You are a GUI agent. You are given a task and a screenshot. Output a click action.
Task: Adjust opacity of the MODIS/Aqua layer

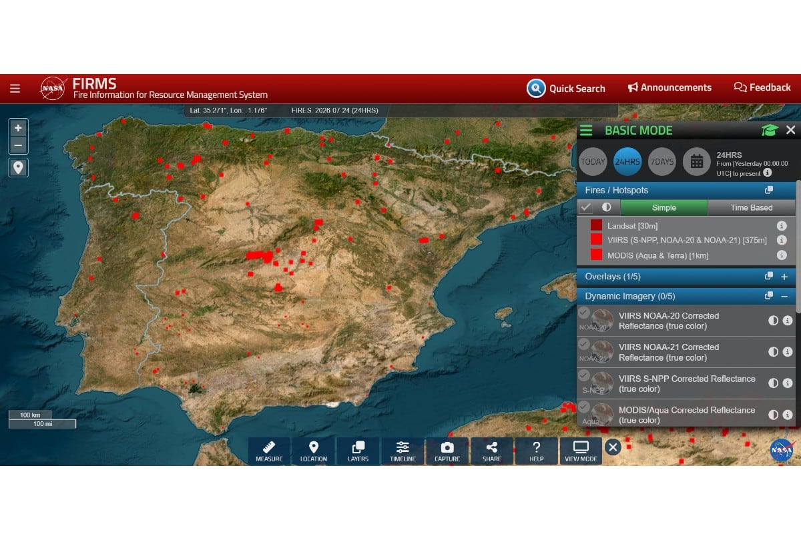click(x=774, y=415)
